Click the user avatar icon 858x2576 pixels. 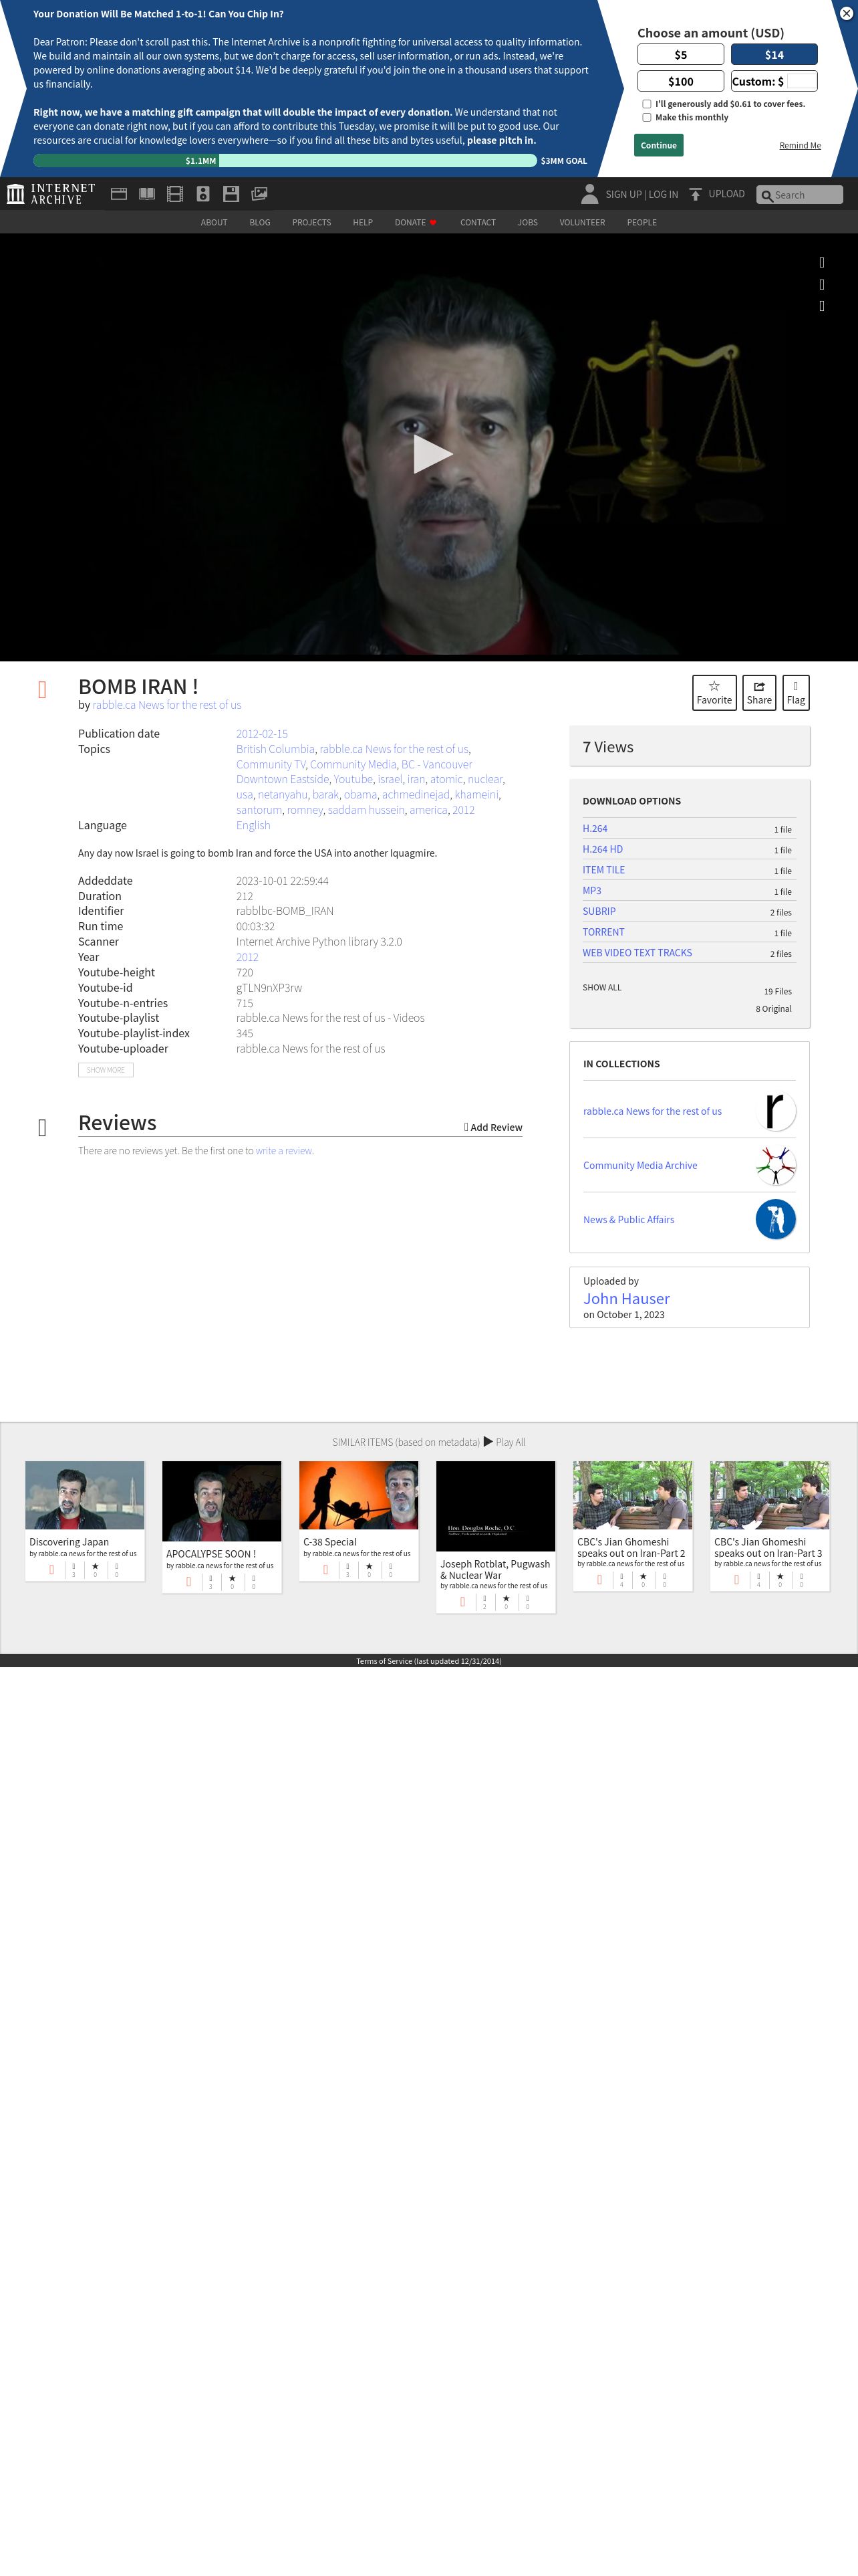coord(589,194)
